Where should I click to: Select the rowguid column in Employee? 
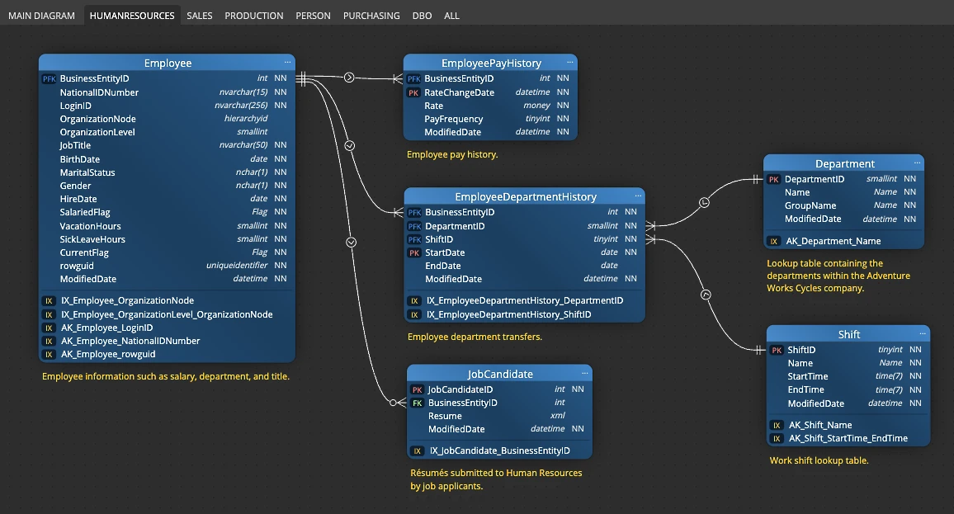coord(167,266)
